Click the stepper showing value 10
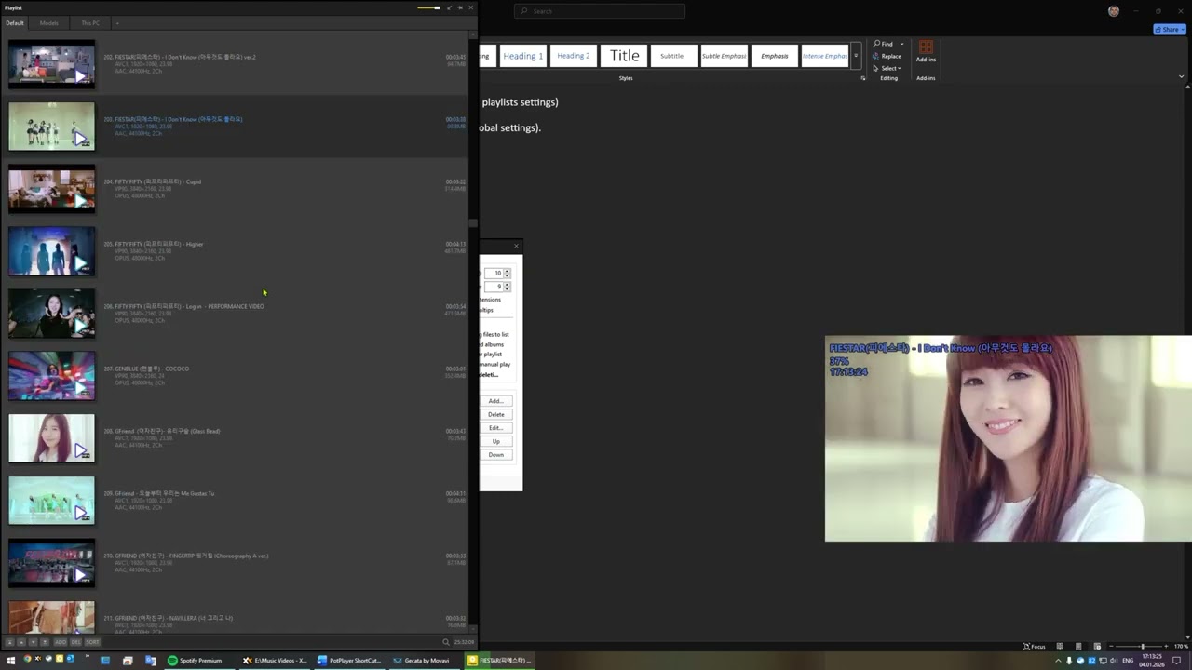This screenshot has height=670, width=1192. click(497, 273)
